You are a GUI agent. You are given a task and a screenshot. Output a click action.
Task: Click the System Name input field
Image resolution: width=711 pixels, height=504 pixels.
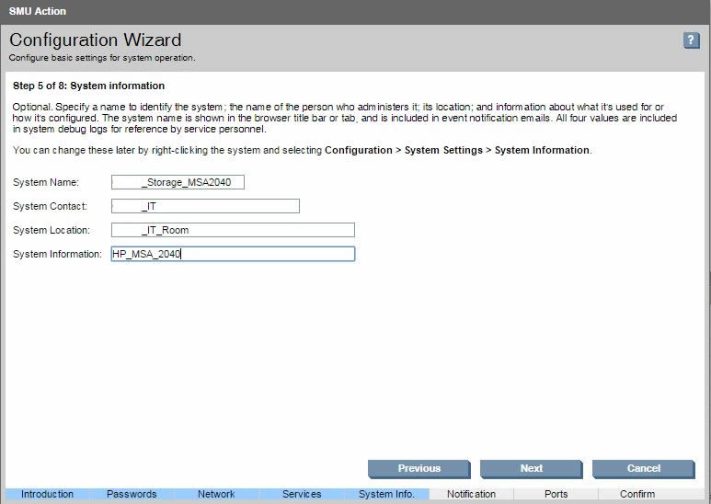(x=178, y=182)
